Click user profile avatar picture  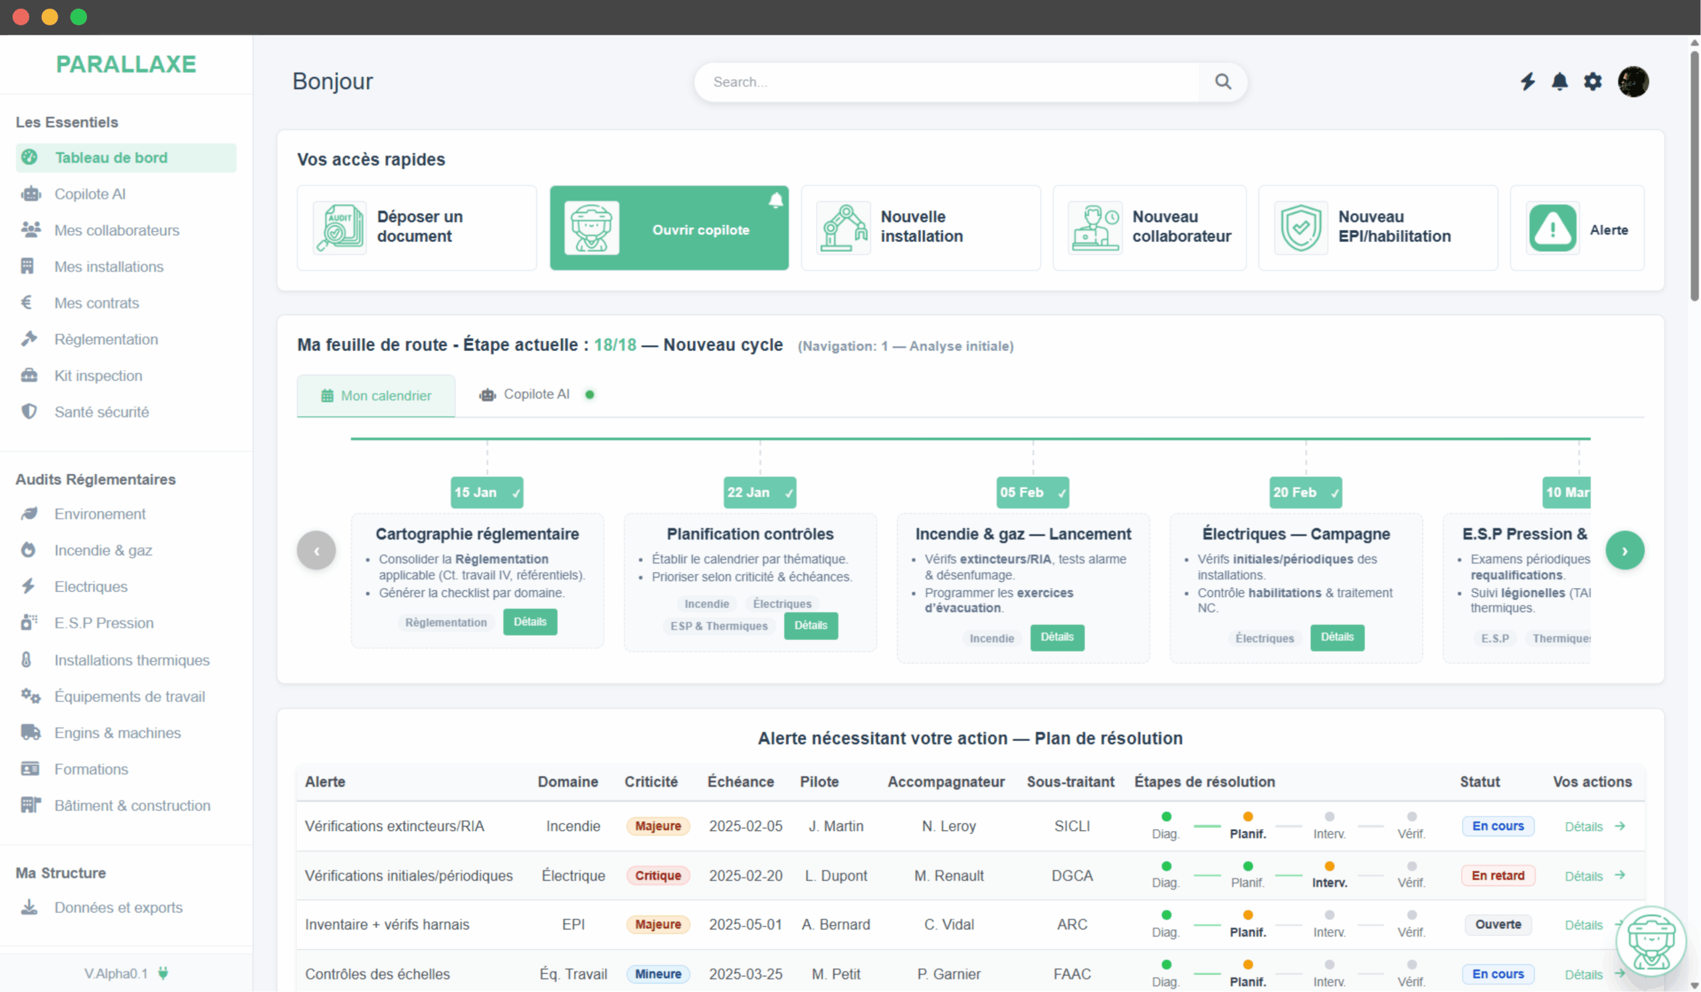click(1633, 82)
